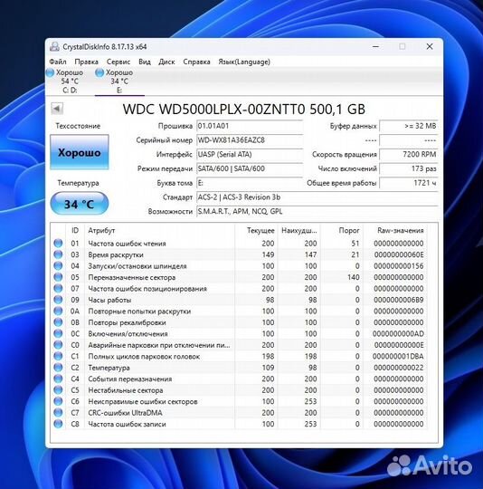Click the drive letter field E:
This screenshot has width=483, height=489.
pyautogui.click(x=250, y=183)
